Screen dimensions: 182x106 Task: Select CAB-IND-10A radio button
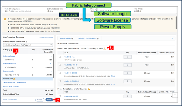pos(60,57)
